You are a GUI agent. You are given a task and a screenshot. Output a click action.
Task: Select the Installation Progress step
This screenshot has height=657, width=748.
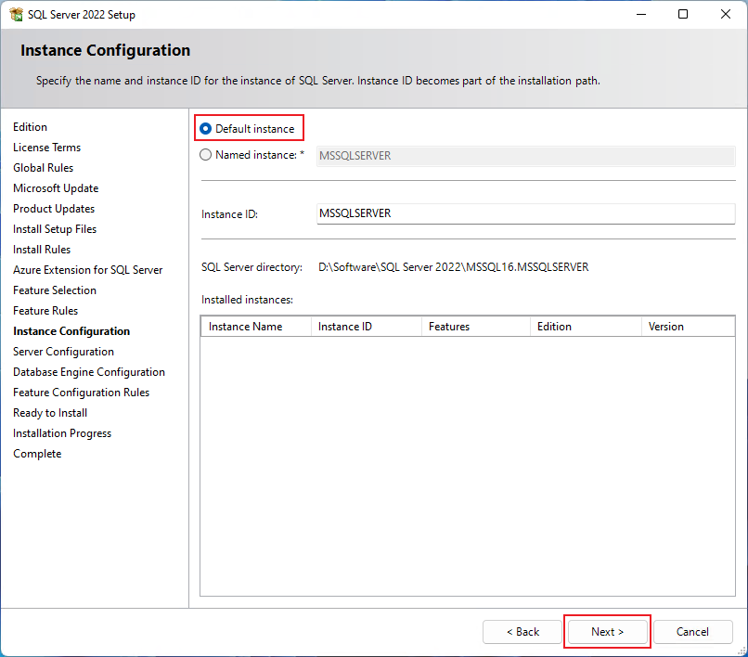[x=62, y=433]
